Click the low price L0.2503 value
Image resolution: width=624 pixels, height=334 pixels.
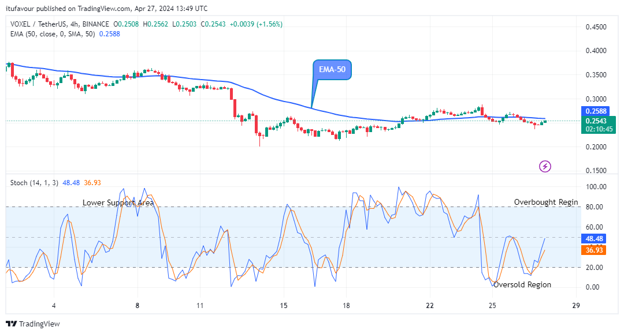tap(184, 24)
